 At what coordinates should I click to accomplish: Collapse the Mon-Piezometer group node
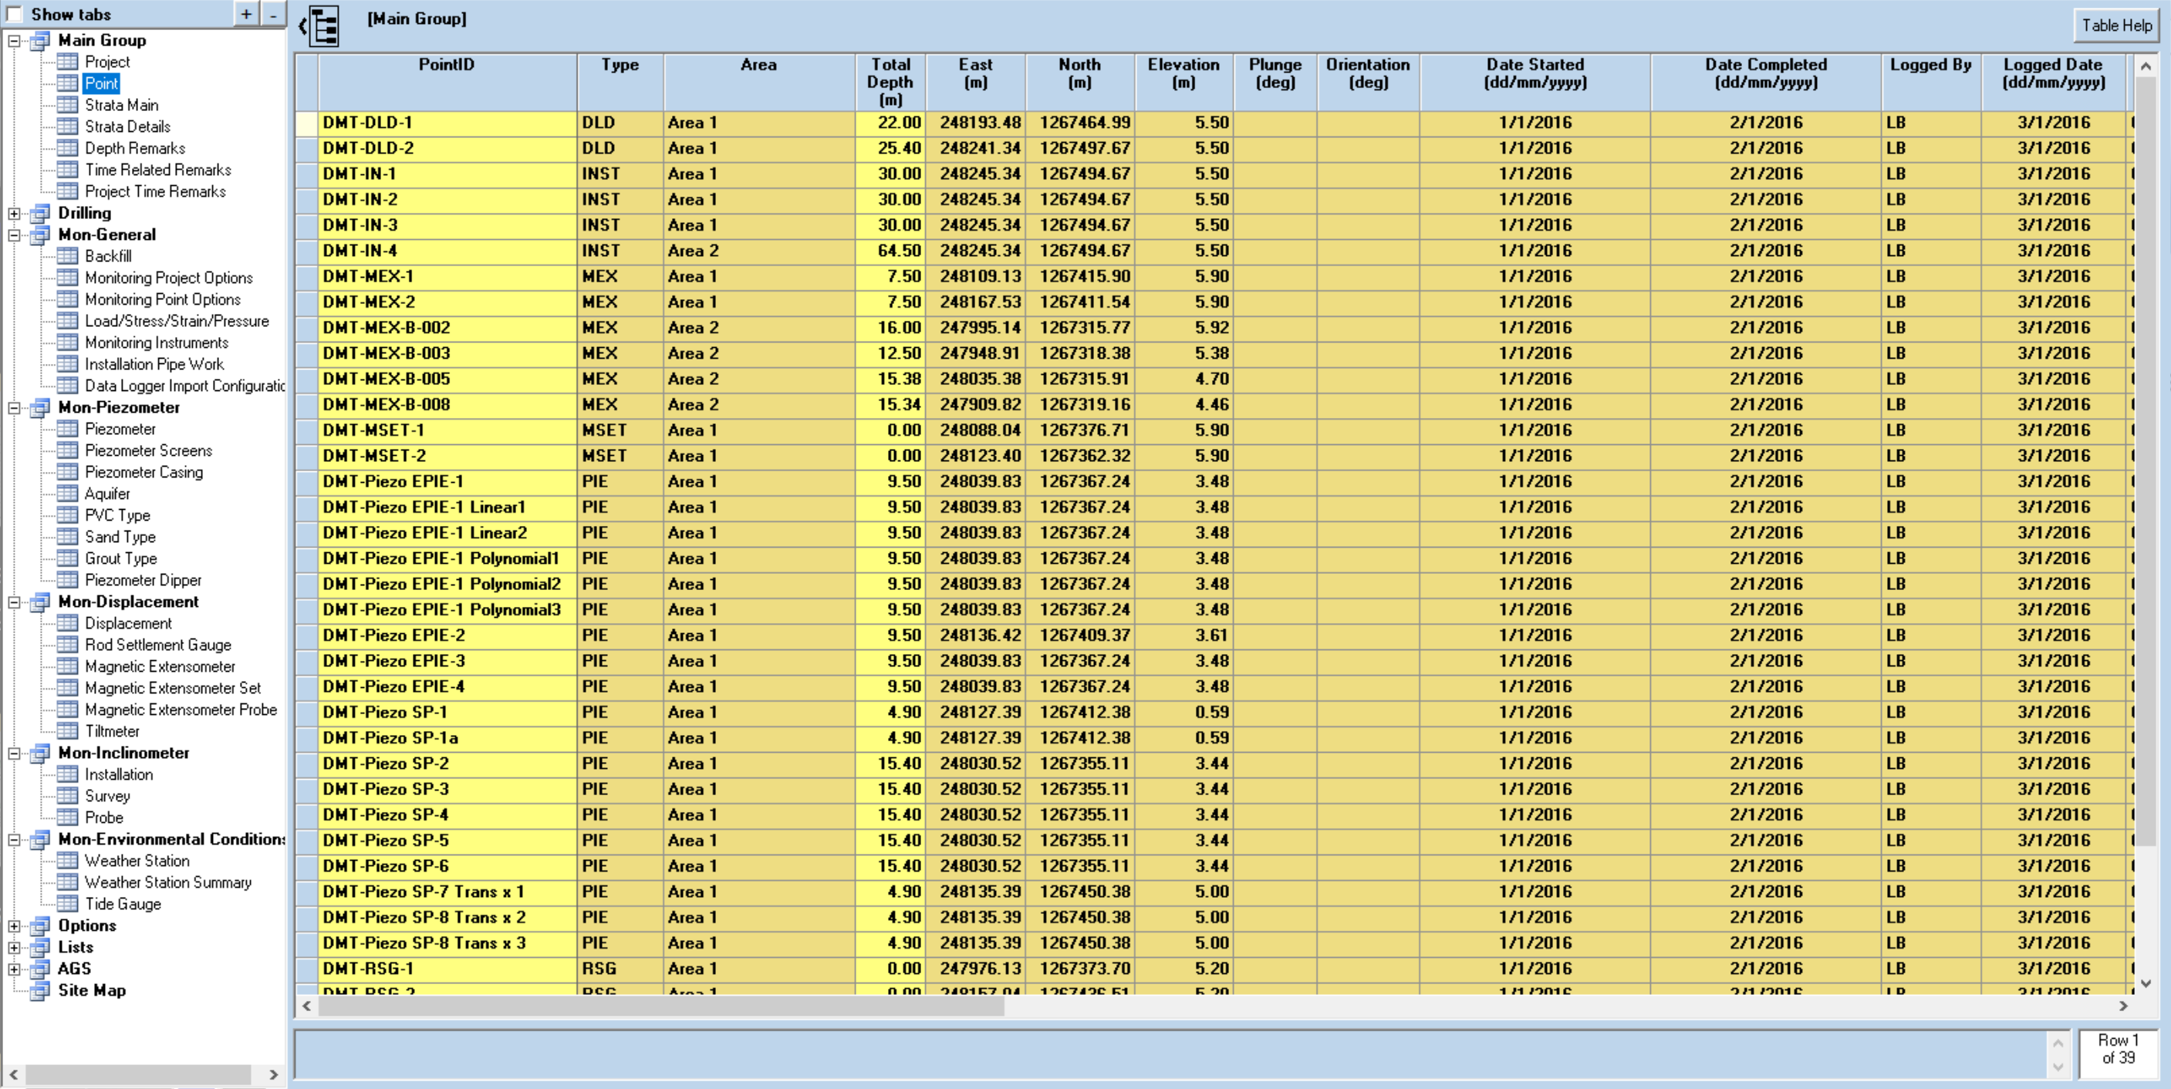pyautogui.click(x=15, y=408)
